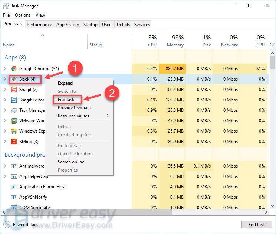Image resolution: width=276 pixels, height=234 pixels.
Task: Click the XMind app icon
Action: click(x=14, y=142)
